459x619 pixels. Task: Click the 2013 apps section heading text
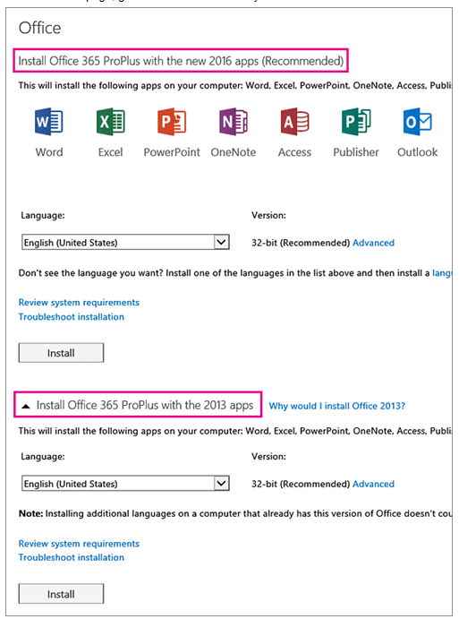(145, 405)
